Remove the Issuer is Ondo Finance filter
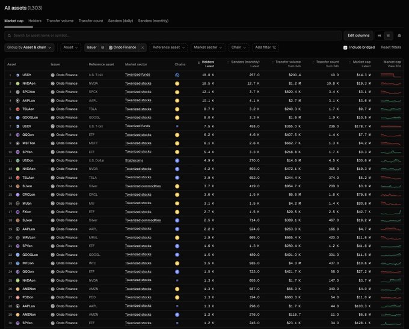 pyautogui.click(x=143, y=47)
